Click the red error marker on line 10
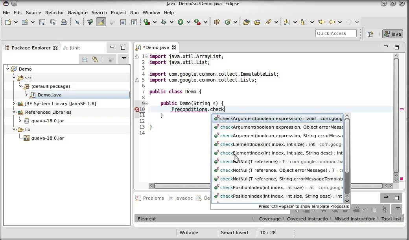The height and width of the screenshot is (240, 409). pos(137,109)
